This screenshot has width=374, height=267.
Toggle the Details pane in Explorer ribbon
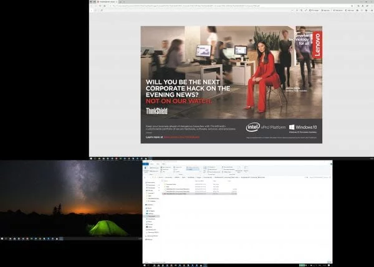click(x=155, y=171)
